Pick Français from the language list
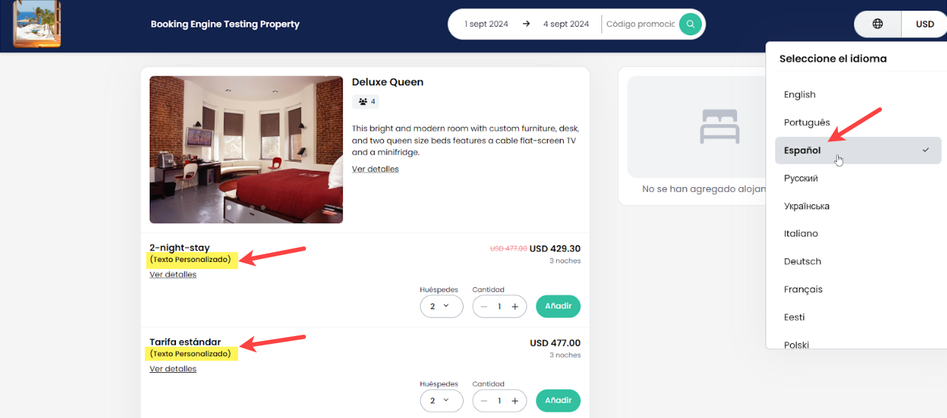Screen dimensions: 947x418 [x=803, y=289]
